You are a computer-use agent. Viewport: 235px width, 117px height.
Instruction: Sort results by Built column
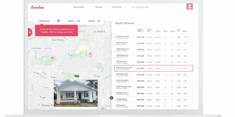(185, 31)
